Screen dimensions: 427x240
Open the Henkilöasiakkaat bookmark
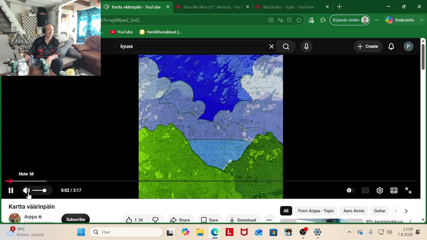(160, 32)
